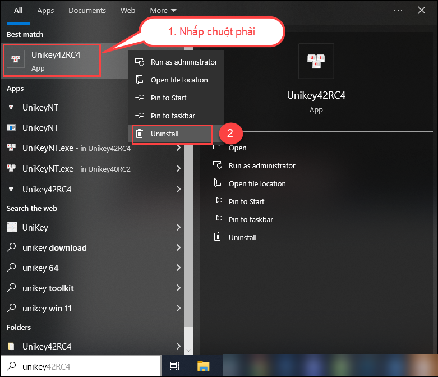Click the shield icon of Run as administrator in the preview pane
This screenshot has width=438, height=377.
click(x=218, y=165)
